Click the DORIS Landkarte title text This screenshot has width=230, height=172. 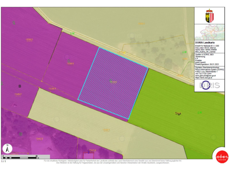[x=205, y=43]
